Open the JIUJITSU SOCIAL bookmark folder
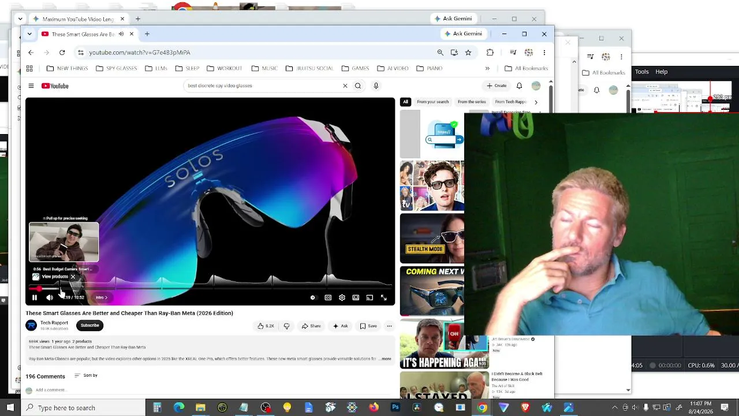 pyautogui.click(x=309, y=68)
